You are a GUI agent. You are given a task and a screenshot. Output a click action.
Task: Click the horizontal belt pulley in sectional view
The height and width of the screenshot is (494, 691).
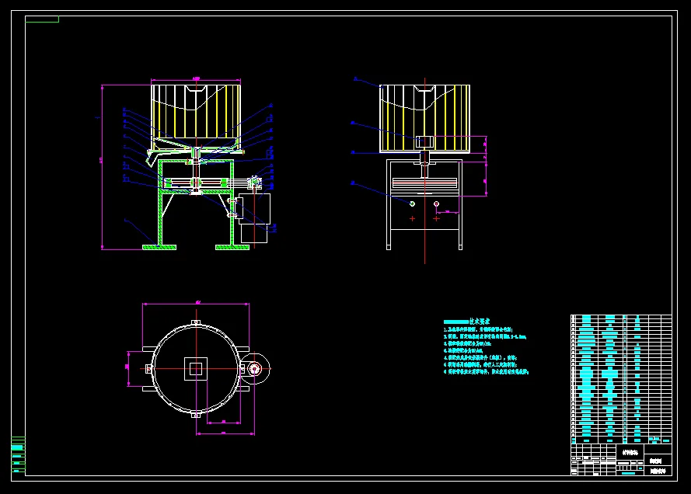coord(196,183)
